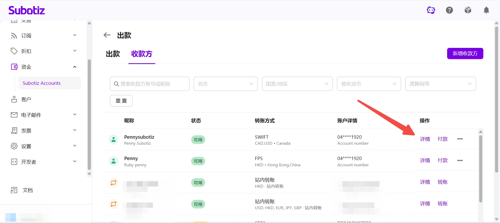Open Subotiz Accounts in sidebar

(x=50, y=83)
